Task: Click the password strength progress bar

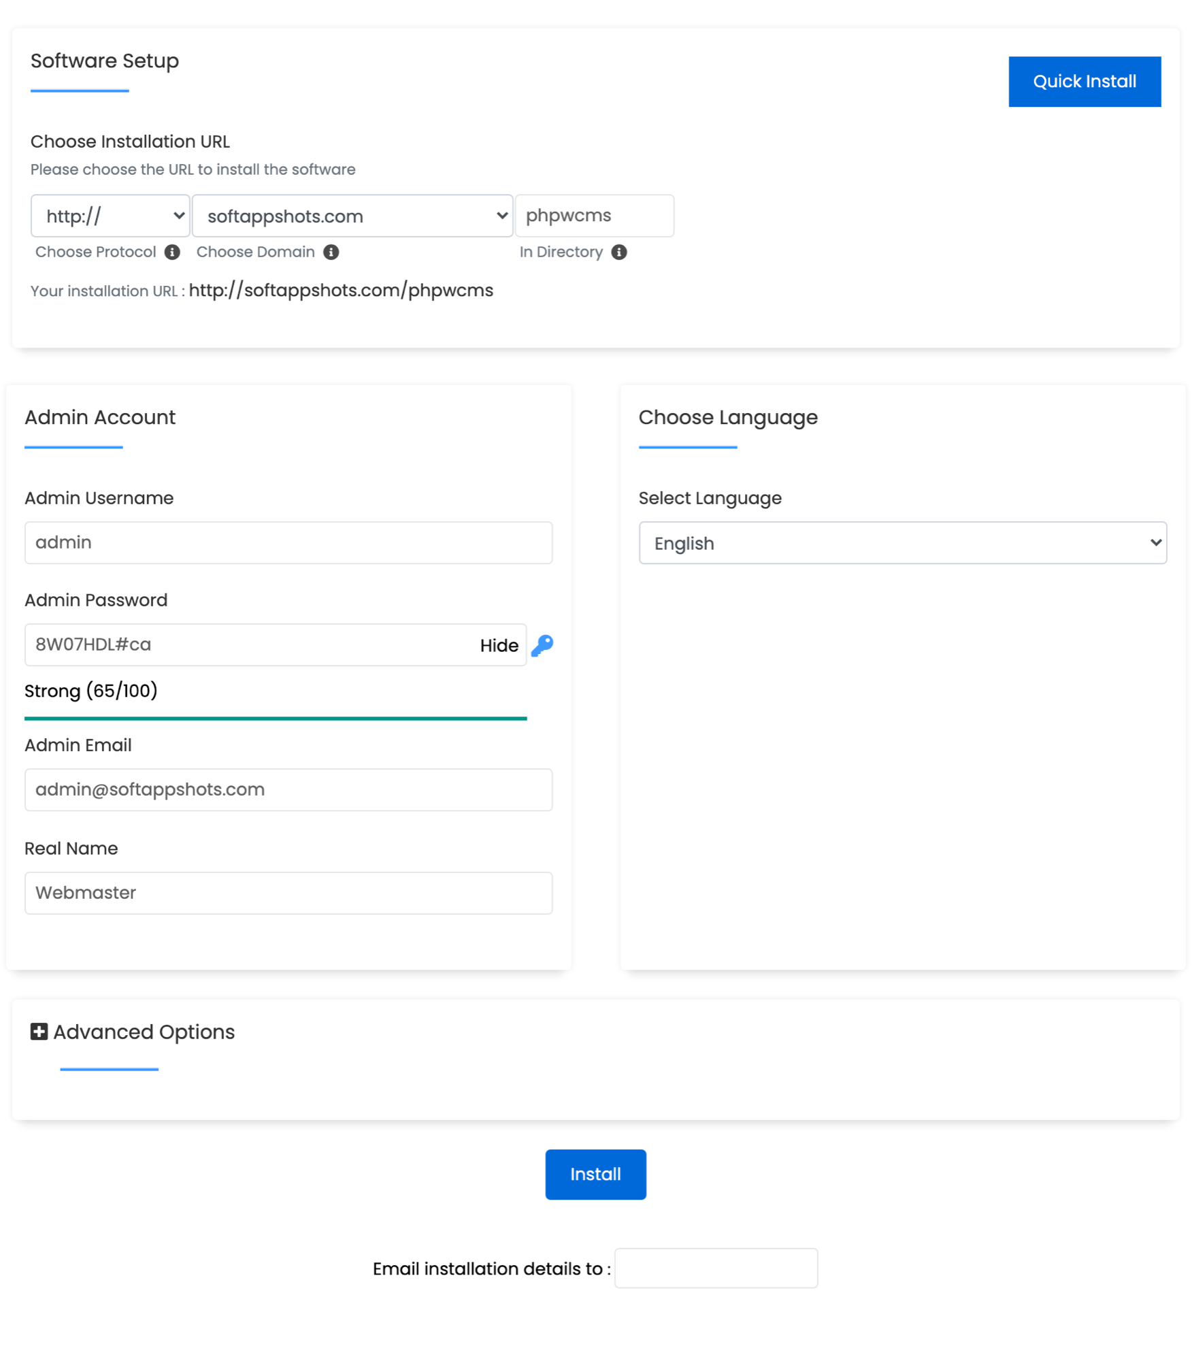Action: pos(275,718)
